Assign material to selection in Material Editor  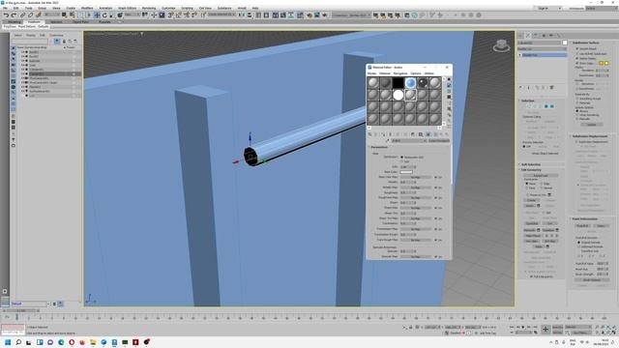[383, 134]
